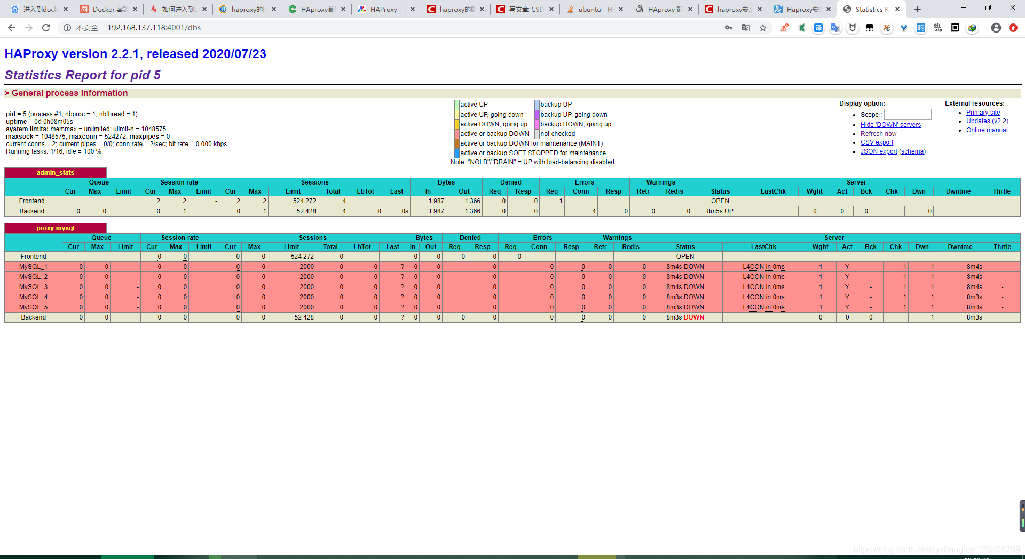Image resolution: width=1025 pixels, height=559 pixels.
Task: Open the JSON export link
Action: tap(879, 151)
